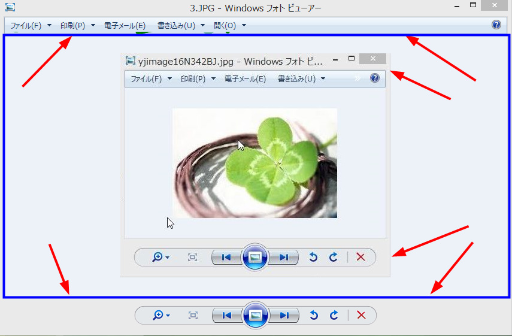Click the title text '3.JPG - Windows フォト ビューアー'

click(255, 8)
